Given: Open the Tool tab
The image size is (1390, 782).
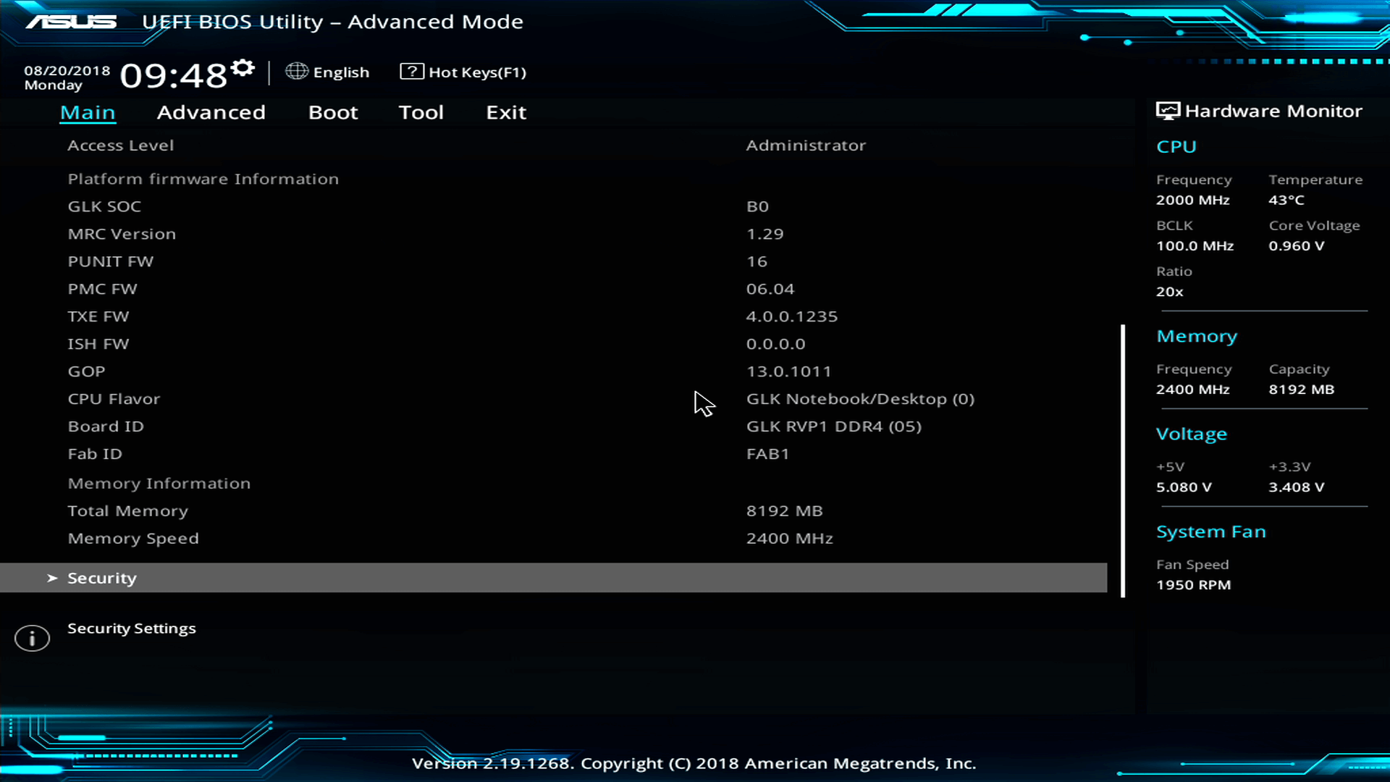Looking at the screenshot, I should [421, 112].
